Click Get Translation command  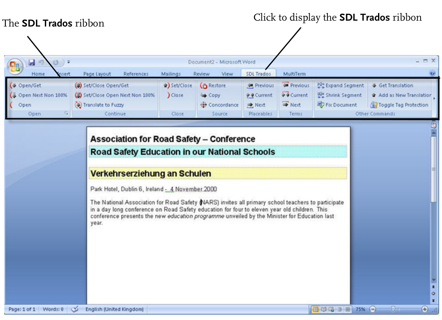[x=392, y=85]
